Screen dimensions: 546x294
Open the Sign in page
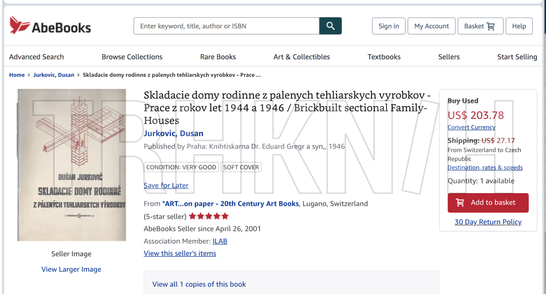(x=388, y=26)
